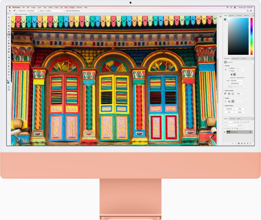This screenshot has width=261, height=220.
Task: Choose the Hand tool
Action: click(x=9, y=72)
